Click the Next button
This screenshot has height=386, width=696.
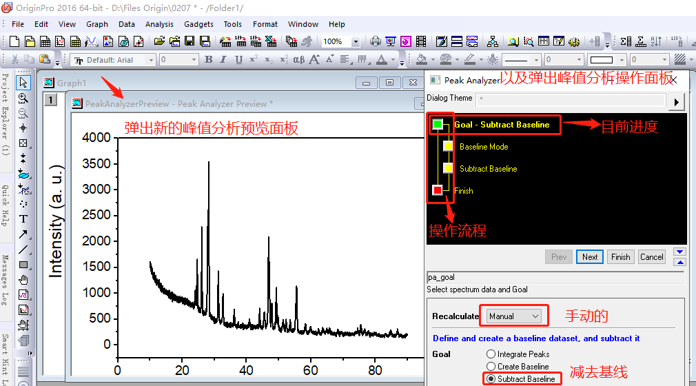[x=589, y=256]
